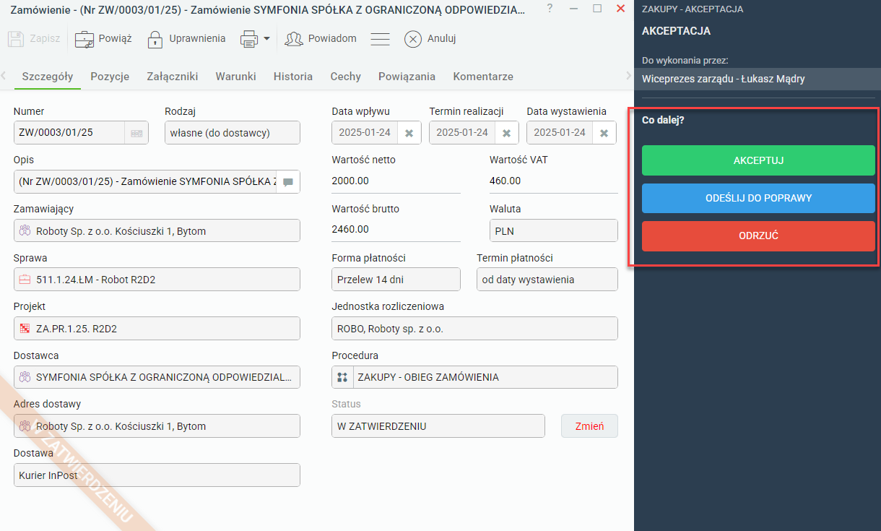This screenshot has height=531, width=881.
Task: Switch to Pozycje tab
Action: coord(110,77)
